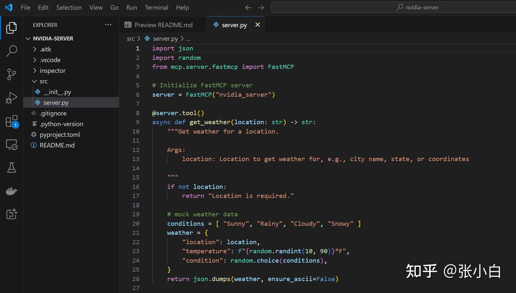Screen dimensions: 516x293
Task: Switch to Preview README.md tab
Action: click(x=163, y=25)
